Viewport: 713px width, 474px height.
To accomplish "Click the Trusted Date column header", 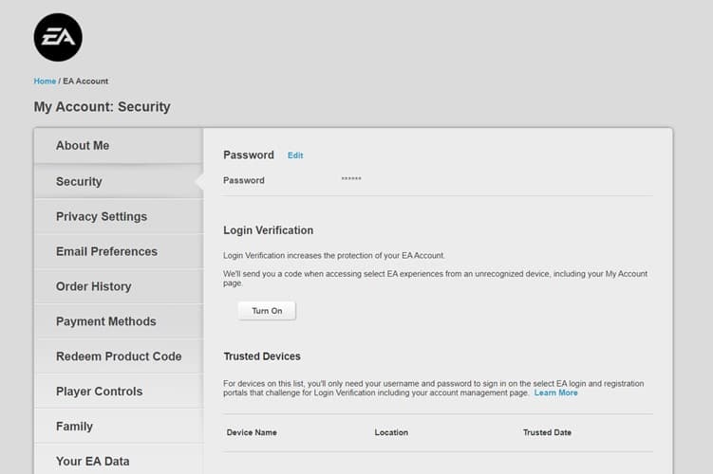I will pos(547,432).
